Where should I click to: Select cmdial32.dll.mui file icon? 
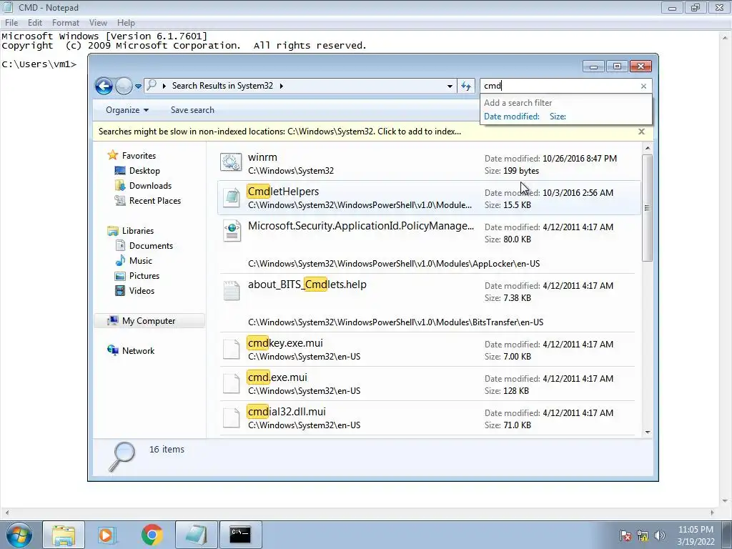click(231, 417)
